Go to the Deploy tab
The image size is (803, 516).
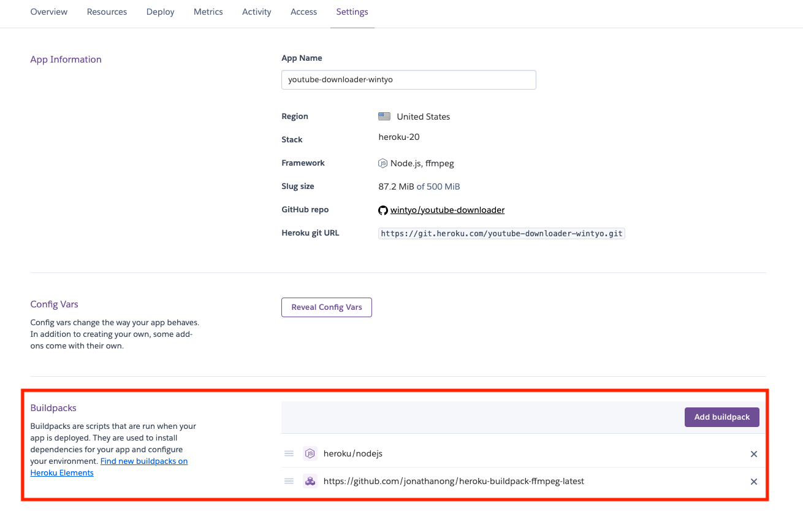(160, 12)
